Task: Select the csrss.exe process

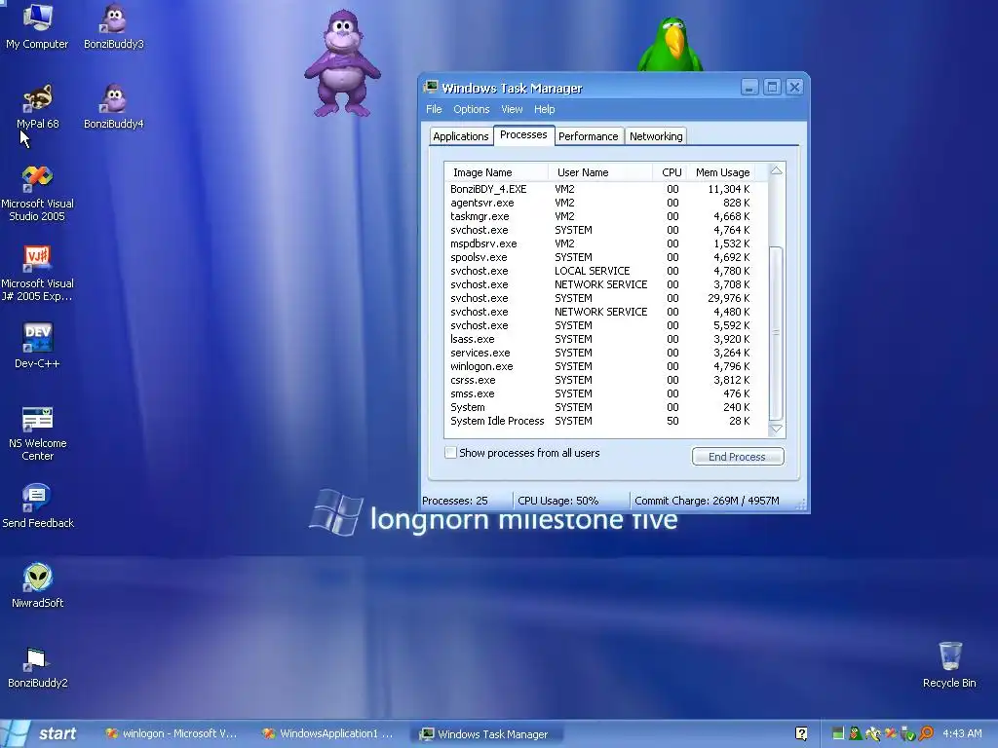Action: (605, 380)
